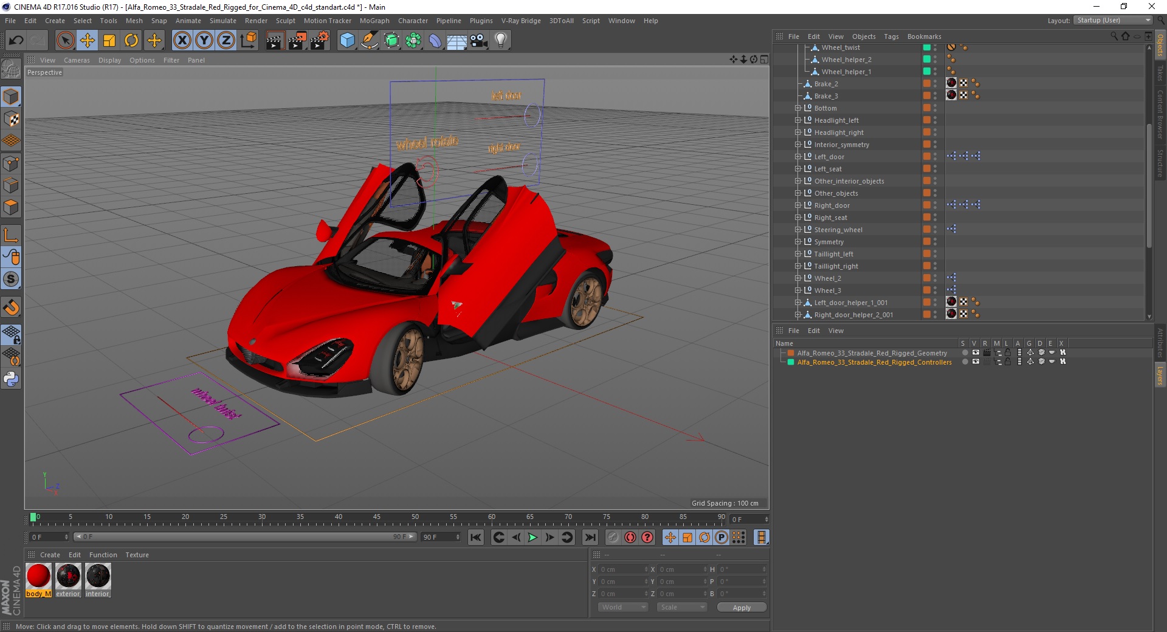Add a Light object
The image size is (1167, 632).
point(501,41)
